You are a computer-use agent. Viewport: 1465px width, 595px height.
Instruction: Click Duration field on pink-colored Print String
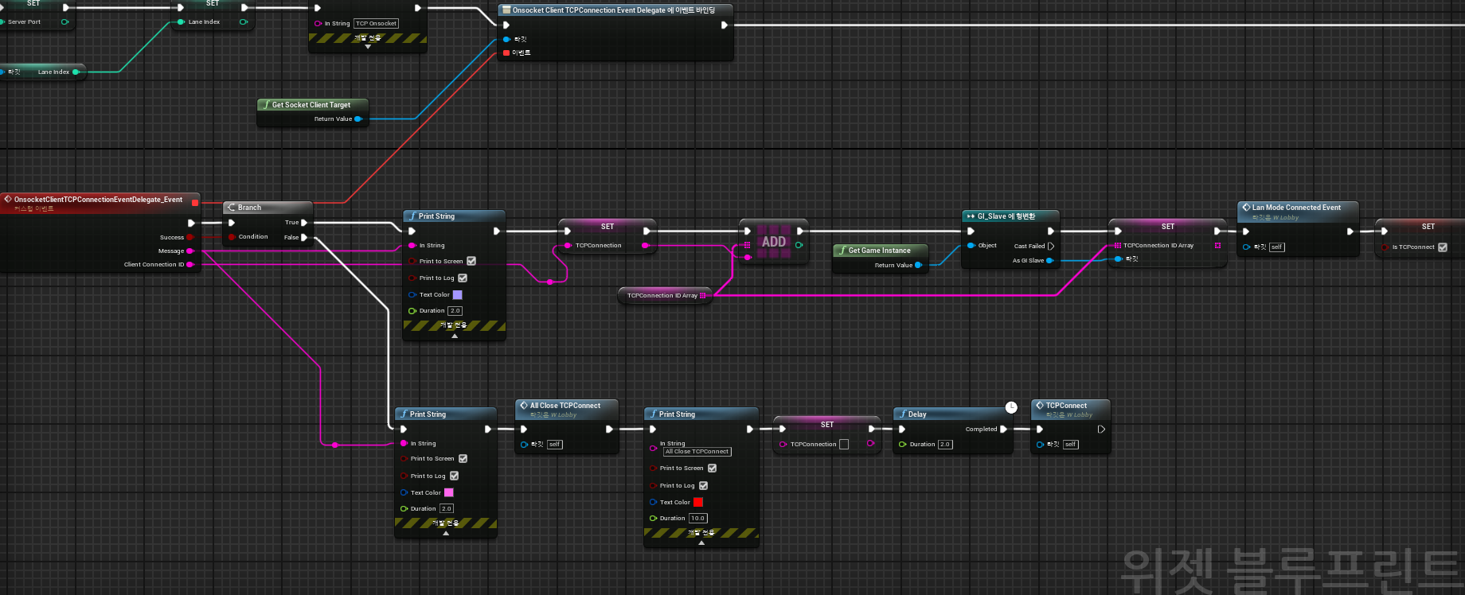[x=447, y=508]
